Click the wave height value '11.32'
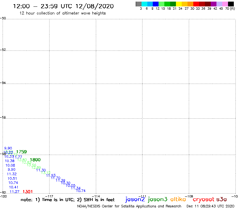238x209 pixels. [x=12, y=174]
